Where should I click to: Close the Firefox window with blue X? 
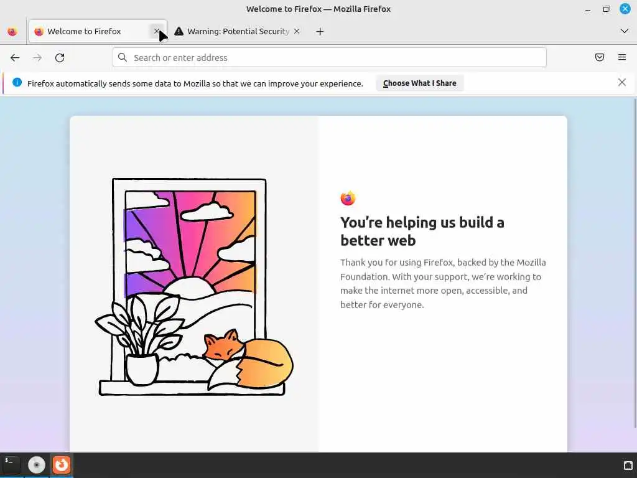click(625, 9)
